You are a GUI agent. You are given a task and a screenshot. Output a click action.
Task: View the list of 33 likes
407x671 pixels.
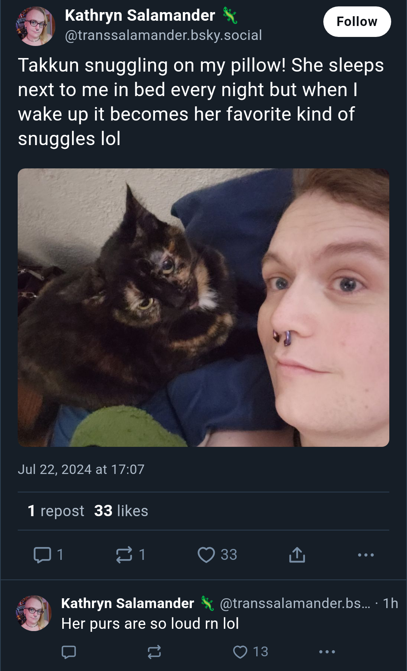pyautogui.click(x=121, y=511)
